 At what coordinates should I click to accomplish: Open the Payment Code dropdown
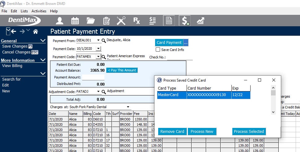point(98,57)
